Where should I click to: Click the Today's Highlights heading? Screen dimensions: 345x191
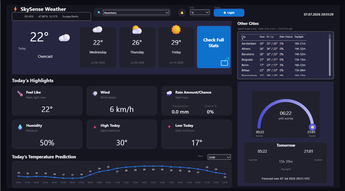[33, 81]
